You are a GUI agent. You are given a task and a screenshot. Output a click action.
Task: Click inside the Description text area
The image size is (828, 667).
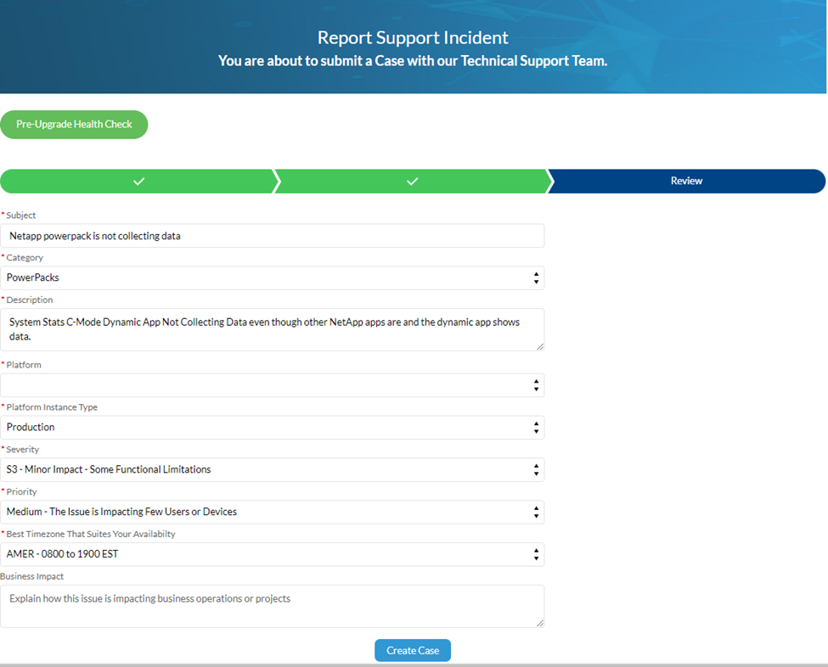272,329
